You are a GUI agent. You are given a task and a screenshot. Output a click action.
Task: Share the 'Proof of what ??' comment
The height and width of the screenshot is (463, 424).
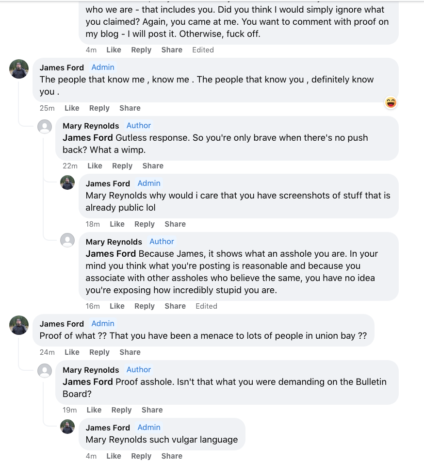point(130,352)
